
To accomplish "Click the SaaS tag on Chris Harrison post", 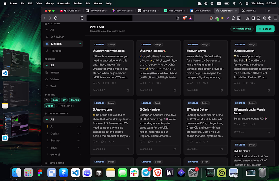I will (x=157, y=103).
